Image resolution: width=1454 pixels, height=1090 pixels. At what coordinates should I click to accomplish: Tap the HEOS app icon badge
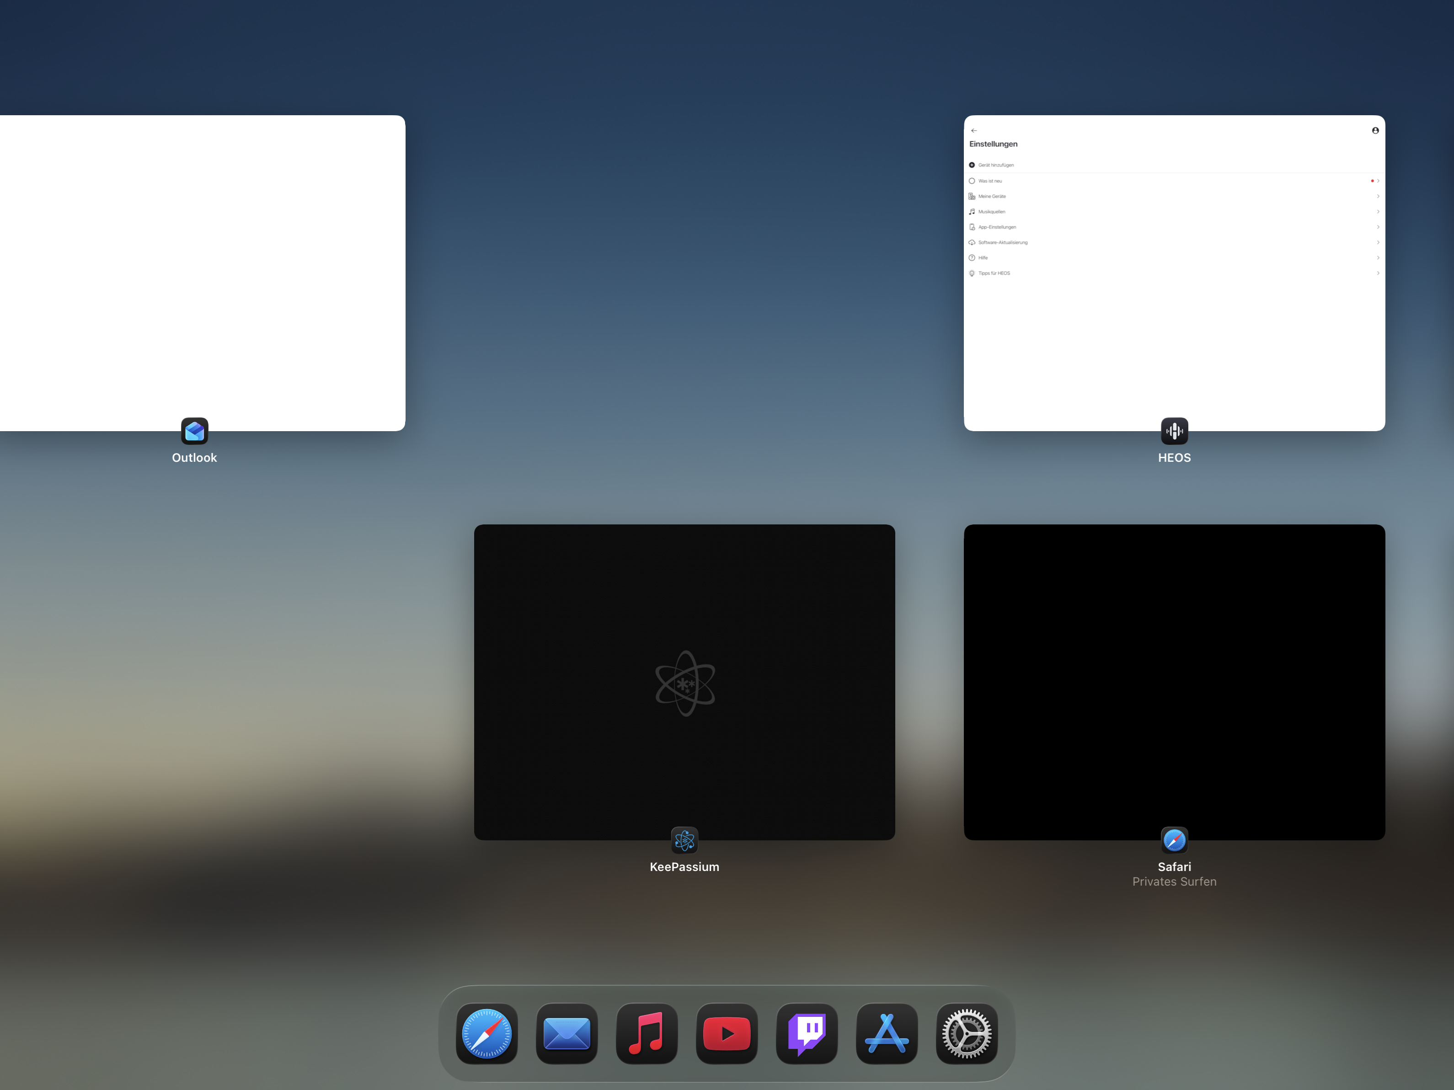pyautogui.click(x=1174, y=431)
